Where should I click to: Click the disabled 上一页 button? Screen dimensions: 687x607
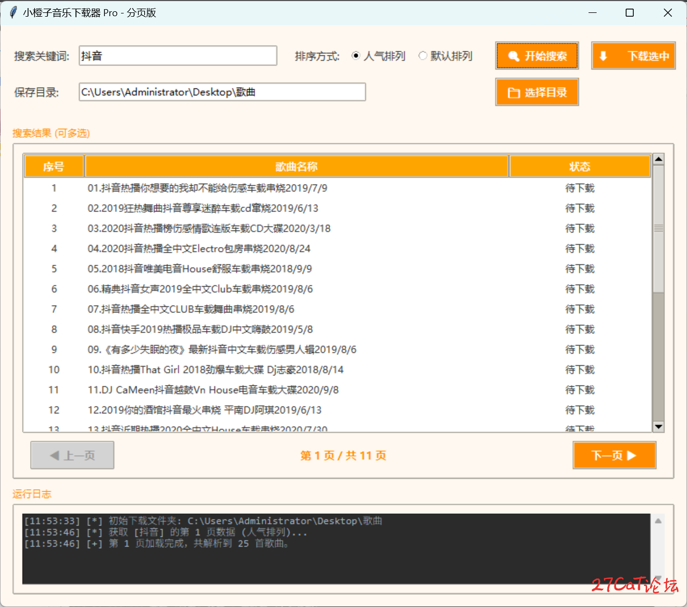pyautogui.click(x=72, y=455)
